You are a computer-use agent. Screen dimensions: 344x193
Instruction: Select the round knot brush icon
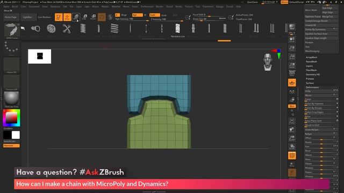click(51, 28)
